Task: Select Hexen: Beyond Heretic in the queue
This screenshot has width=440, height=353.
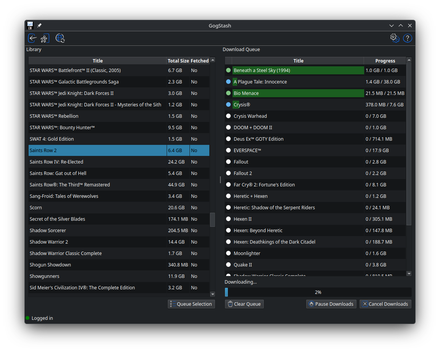Action: tap(315, 230)
